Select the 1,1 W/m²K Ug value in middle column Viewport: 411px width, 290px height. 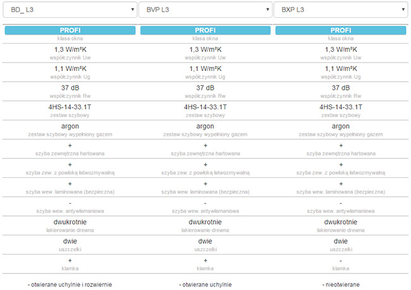[x=205, y=68]
